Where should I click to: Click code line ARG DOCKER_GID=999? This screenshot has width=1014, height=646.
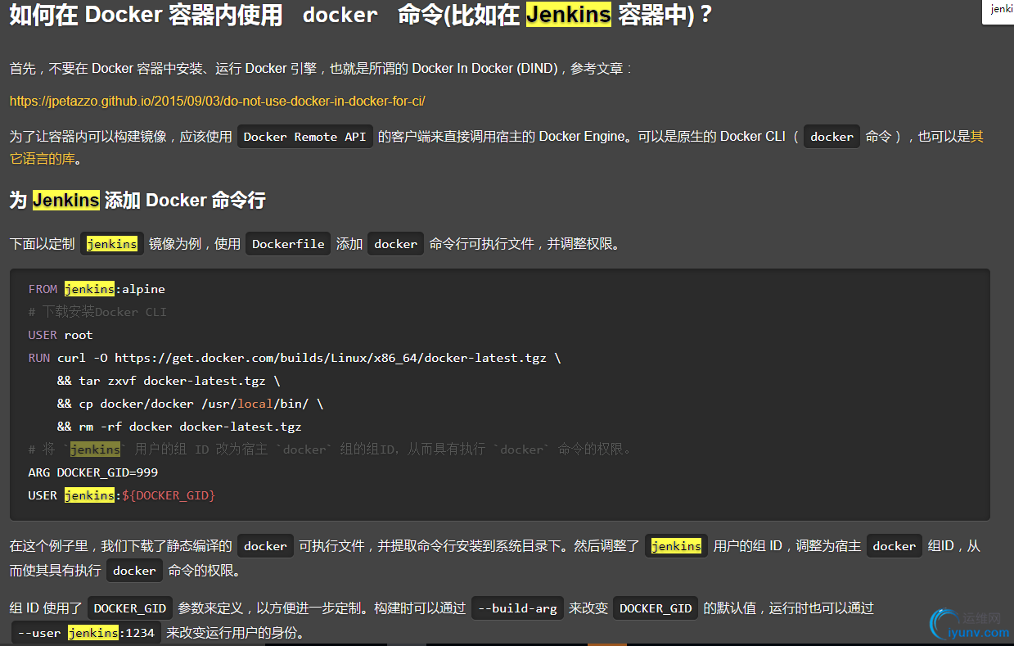[93, 472]
